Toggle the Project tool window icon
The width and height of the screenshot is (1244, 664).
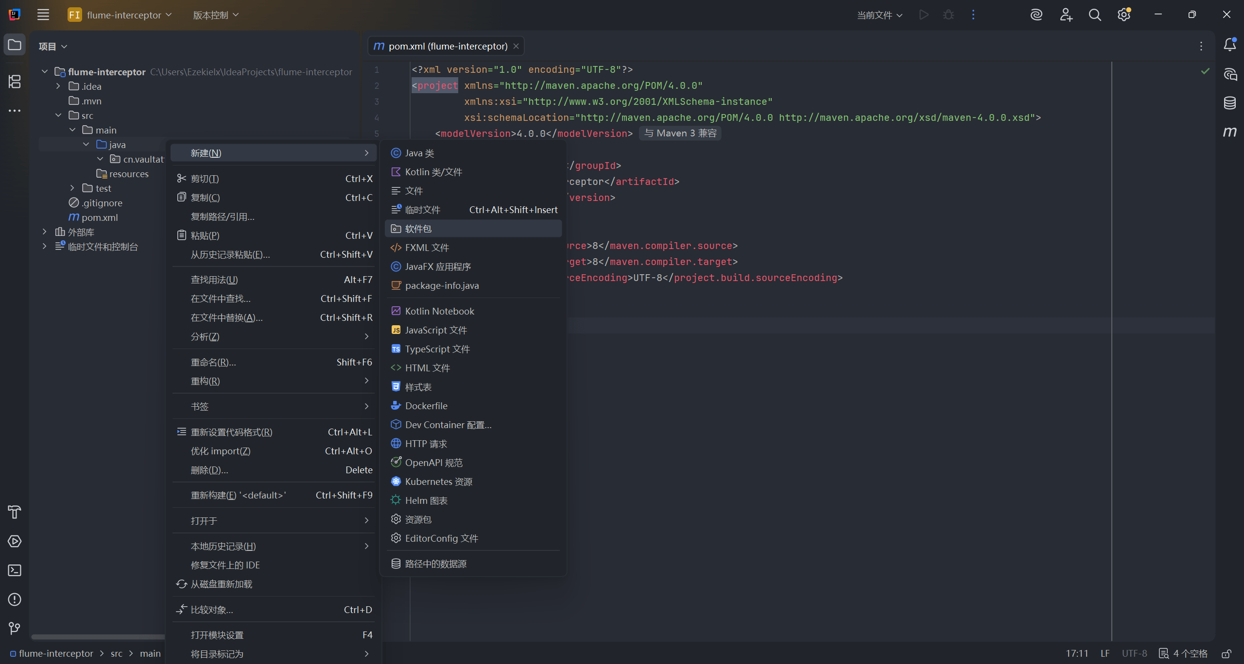15,45
